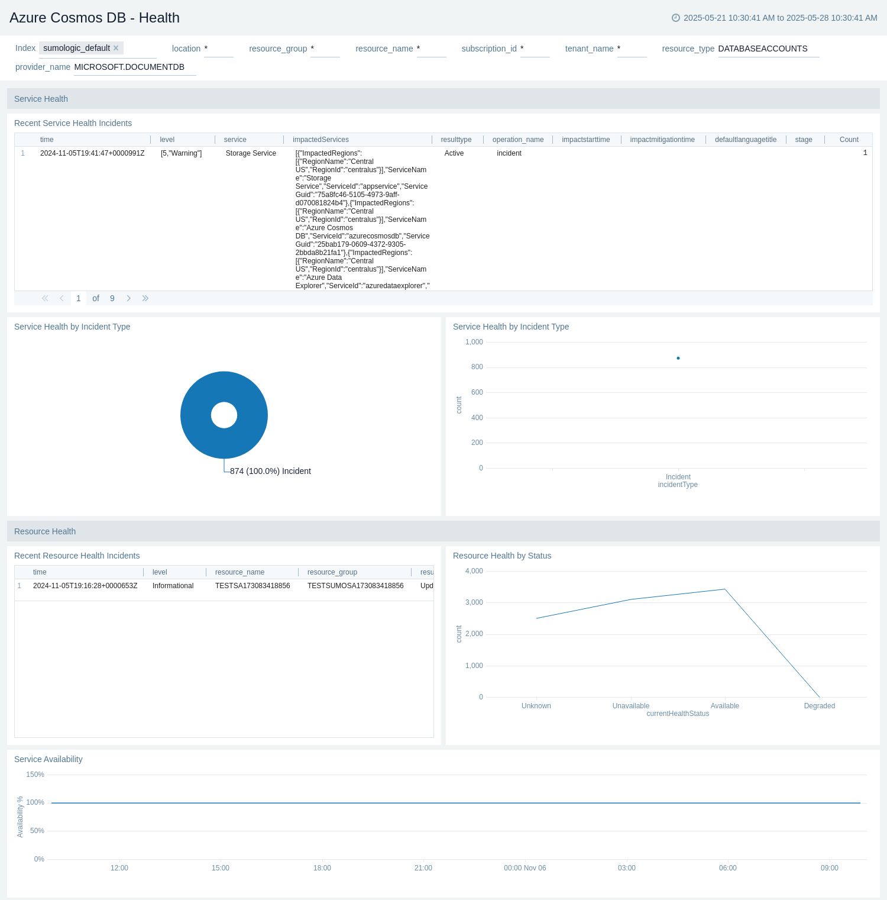Sort by defaultlanguagetitle column header
887x900 pixels.
pyautogui.click(x=745, y=140)
